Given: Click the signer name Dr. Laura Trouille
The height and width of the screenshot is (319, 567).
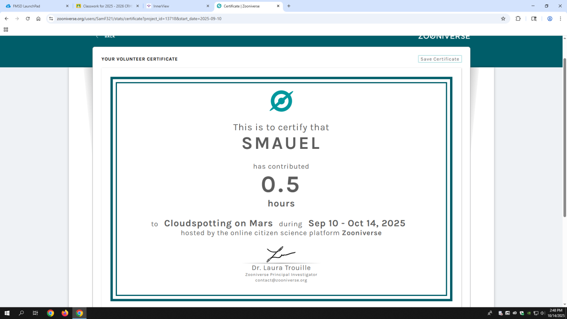Looking at the screenshot, I should tap(281, 268).
